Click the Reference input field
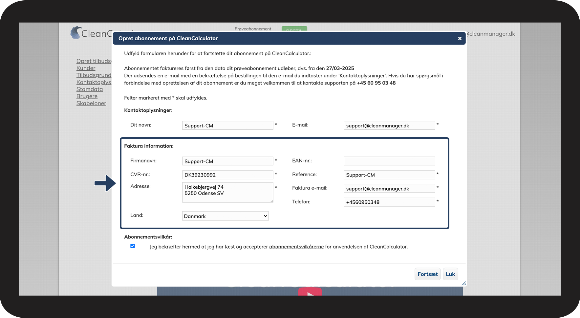 [x=389, y=175]
